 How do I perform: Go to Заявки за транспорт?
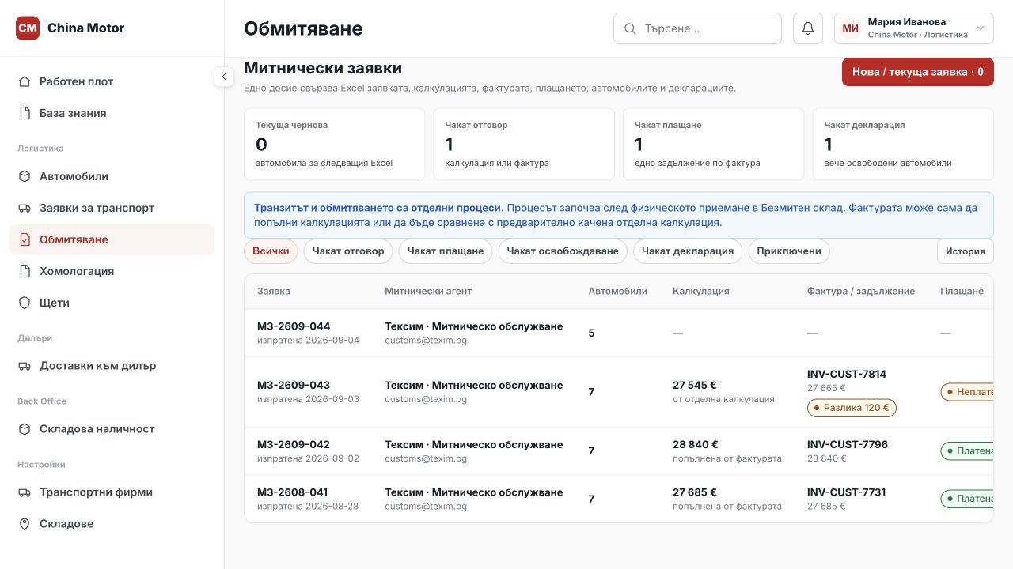point(112,208)
